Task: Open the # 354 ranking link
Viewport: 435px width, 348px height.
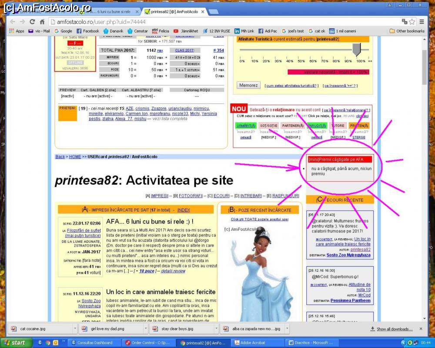Action: [x=219, y=50]
